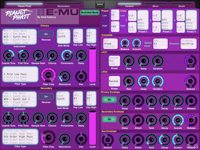Switch to the Mixer tab
200x150 pixels.
(x=156, y=5)
